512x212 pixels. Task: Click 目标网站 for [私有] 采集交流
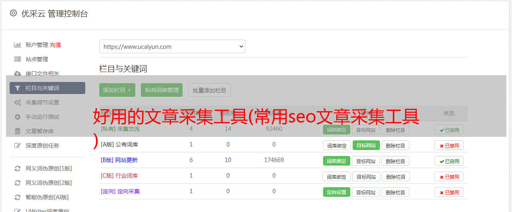coord(366,130)
